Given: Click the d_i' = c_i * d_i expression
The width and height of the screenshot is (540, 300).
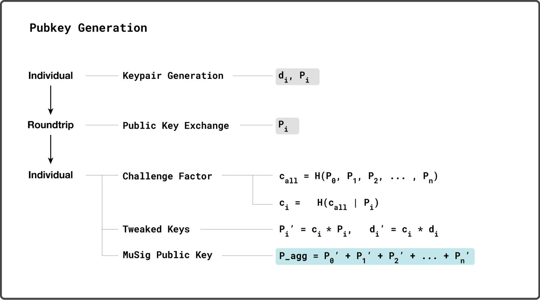Looking at the screenshot, I should pyautogui.click(x=404, y=230).
